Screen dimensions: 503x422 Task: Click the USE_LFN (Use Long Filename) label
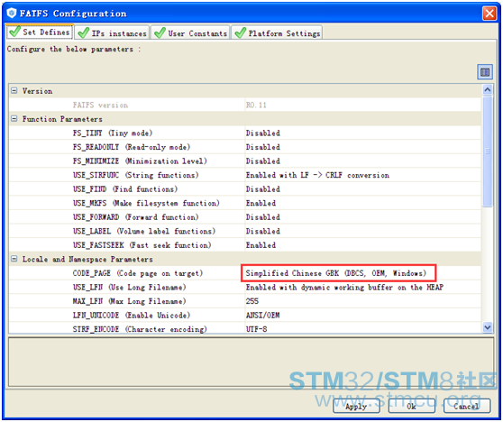point(130,287)
